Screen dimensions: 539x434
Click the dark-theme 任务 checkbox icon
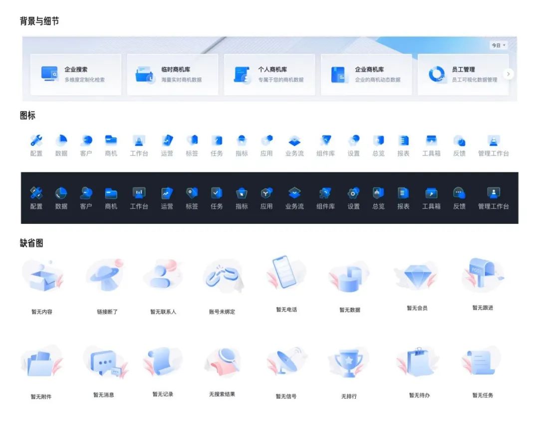coord(217,193)
